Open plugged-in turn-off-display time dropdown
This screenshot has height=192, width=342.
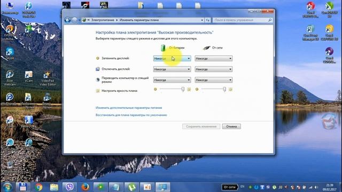pyautogui.click(x=213, y=69)
